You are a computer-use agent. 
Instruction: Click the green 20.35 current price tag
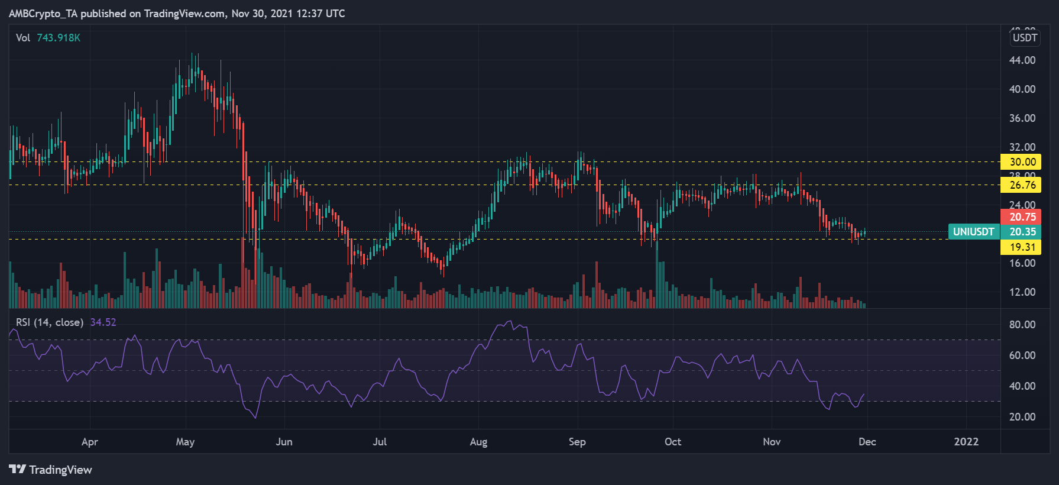click(1021, 232)
